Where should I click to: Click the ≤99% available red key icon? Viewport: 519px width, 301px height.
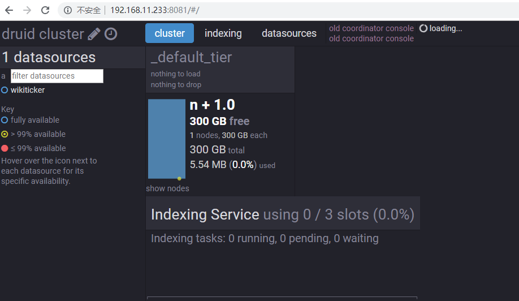coord(5,148)
